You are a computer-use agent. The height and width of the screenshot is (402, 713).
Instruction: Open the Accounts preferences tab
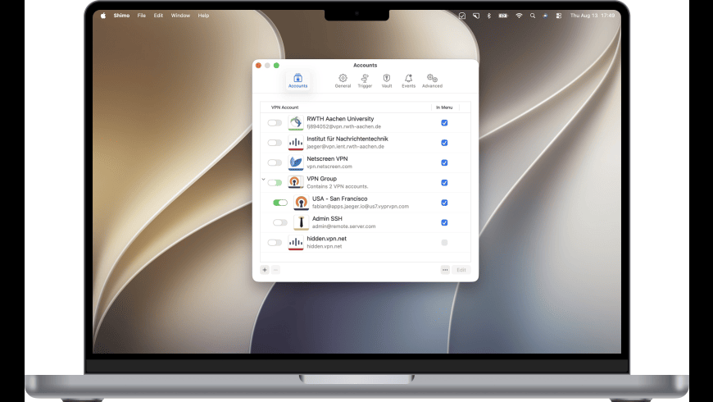pyautogui.click(x=297, y=81)
